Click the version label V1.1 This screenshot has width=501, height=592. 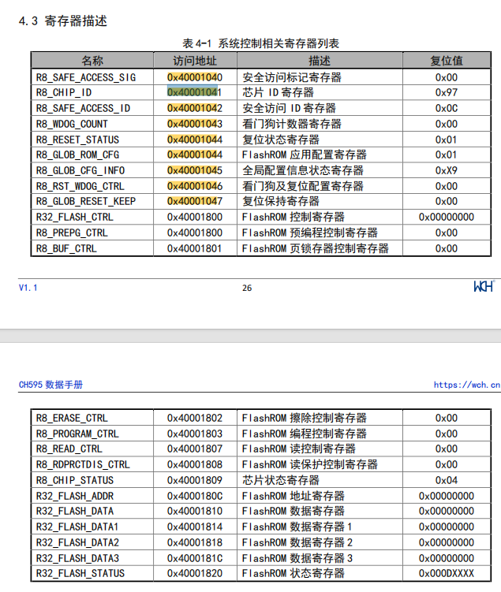coord(28,288)
